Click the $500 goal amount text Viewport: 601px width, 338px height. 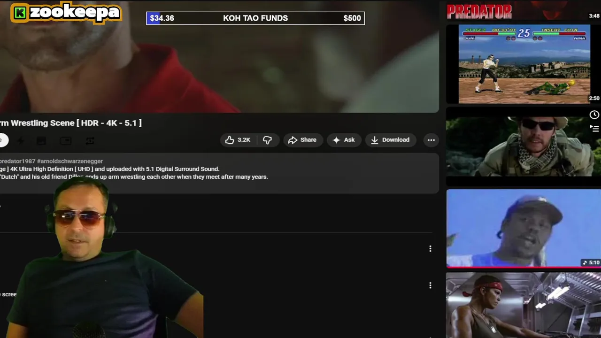click(x=352, y=18)
